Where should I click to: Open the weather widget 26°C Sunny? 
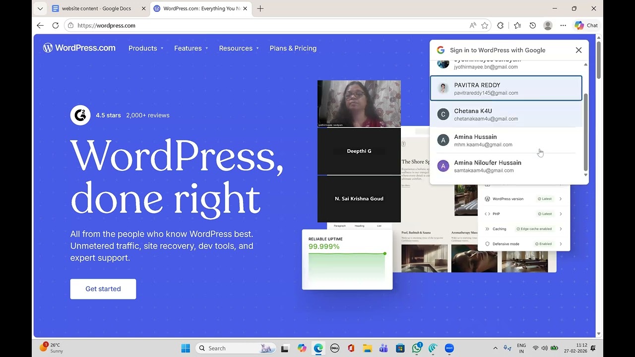pos(52,348)
